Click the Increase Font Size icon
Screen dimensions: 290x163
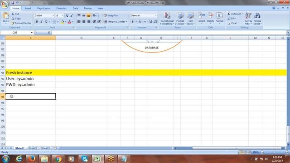click(67, 15)
